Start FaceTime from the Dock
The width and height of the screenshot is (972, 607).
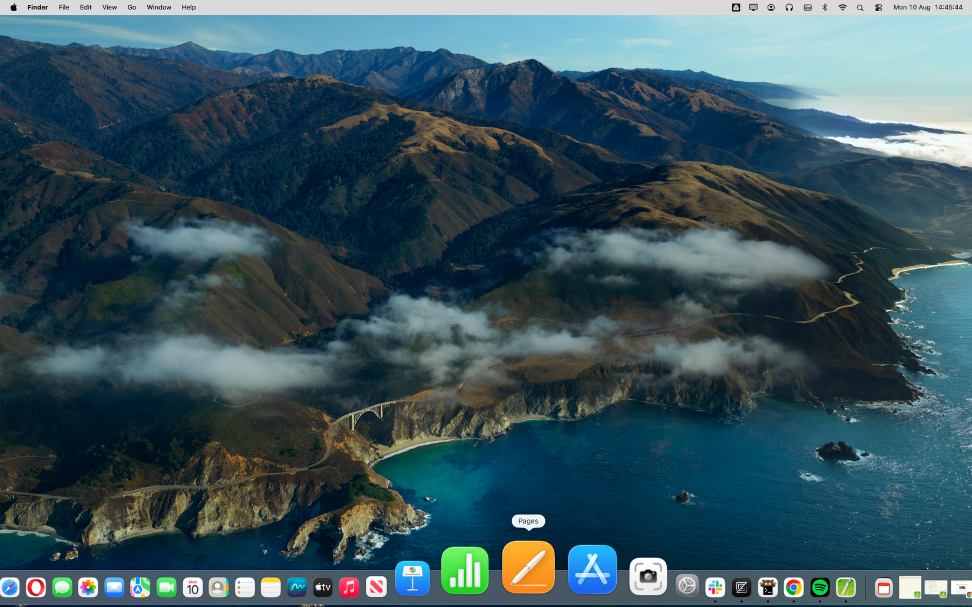[x=166, y=587]
